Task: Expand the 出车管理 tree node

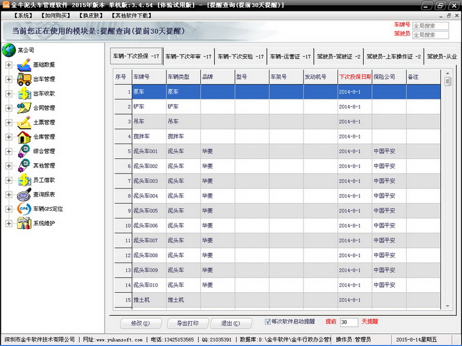Action: [x=9, y=79]
